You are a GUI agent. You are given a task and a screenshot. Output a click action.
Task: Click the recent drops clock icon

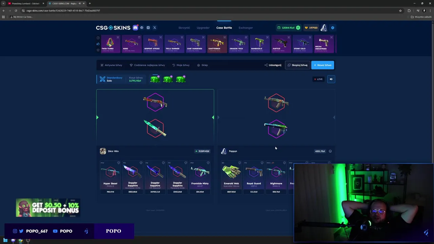point(98,38)
